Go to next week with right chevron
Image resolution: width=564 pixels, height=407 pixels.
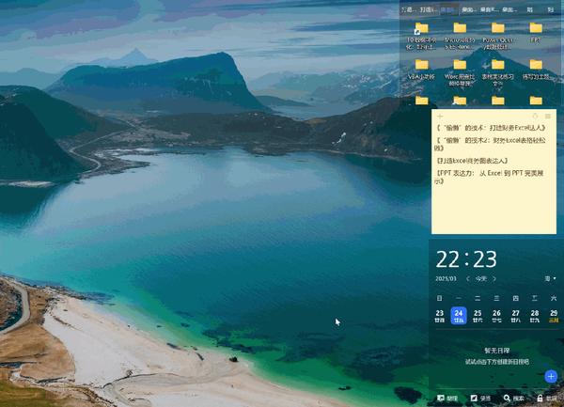pyautogui.click(x=494, y=278)
